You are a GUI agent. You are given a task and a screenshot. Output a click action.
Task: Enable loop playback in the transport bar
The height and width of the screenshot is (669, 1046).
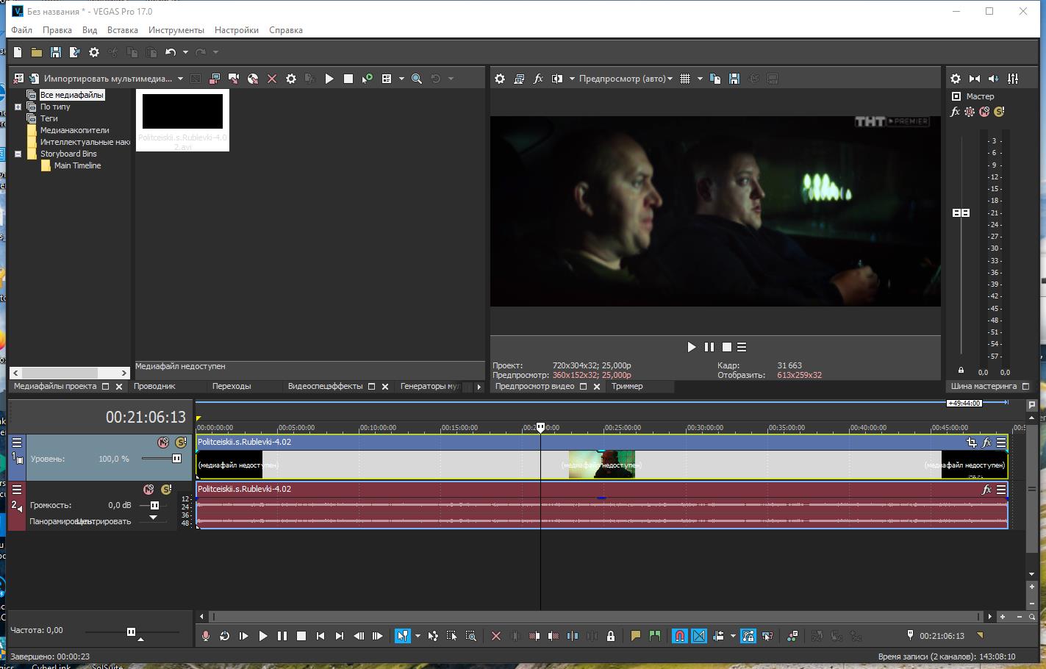click(225, 636)
